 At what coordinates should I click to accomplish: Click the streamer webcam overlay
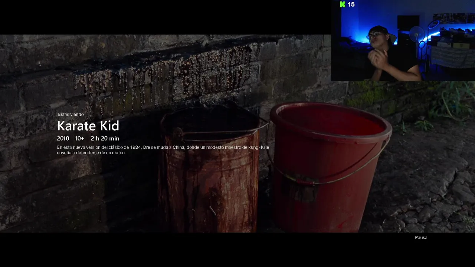(403, 40)
